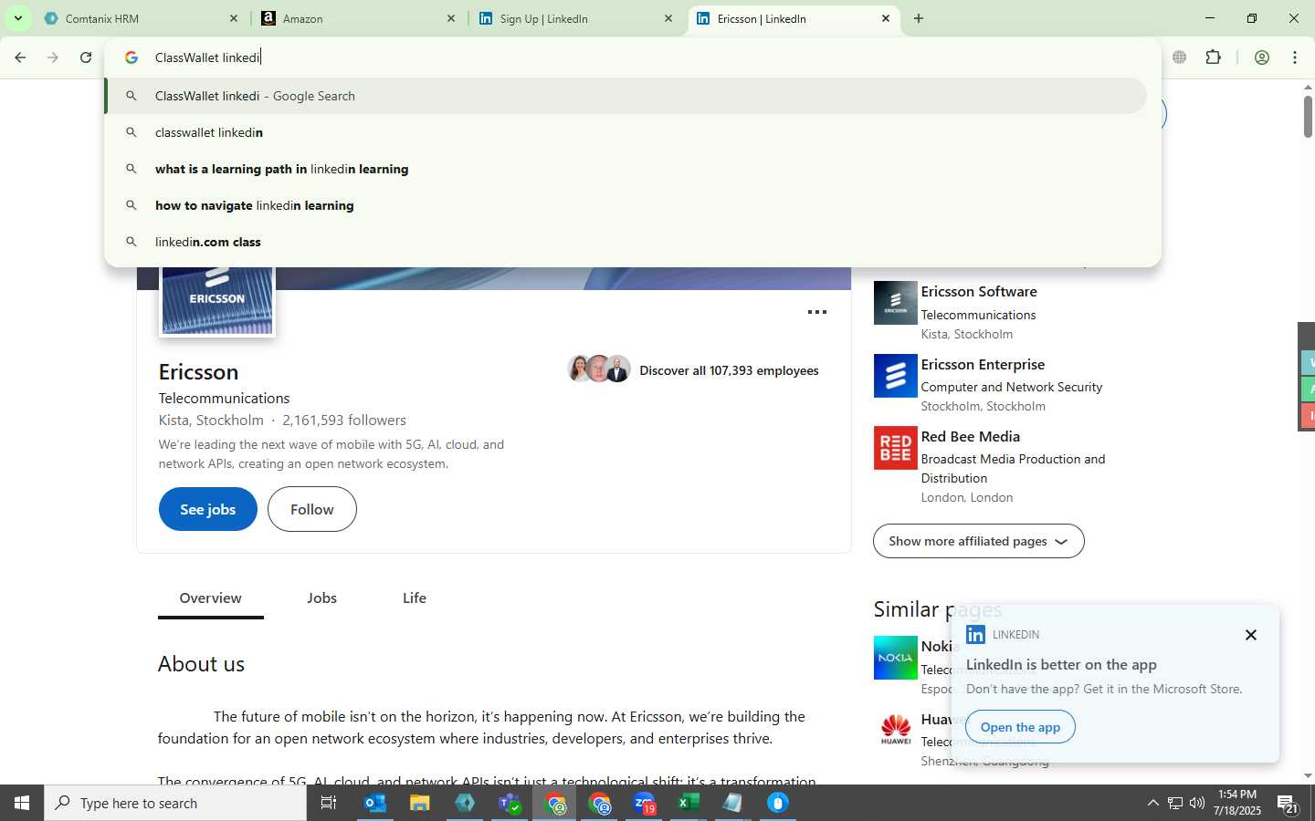Open File Explorer from the taskbar

(419, 803)
